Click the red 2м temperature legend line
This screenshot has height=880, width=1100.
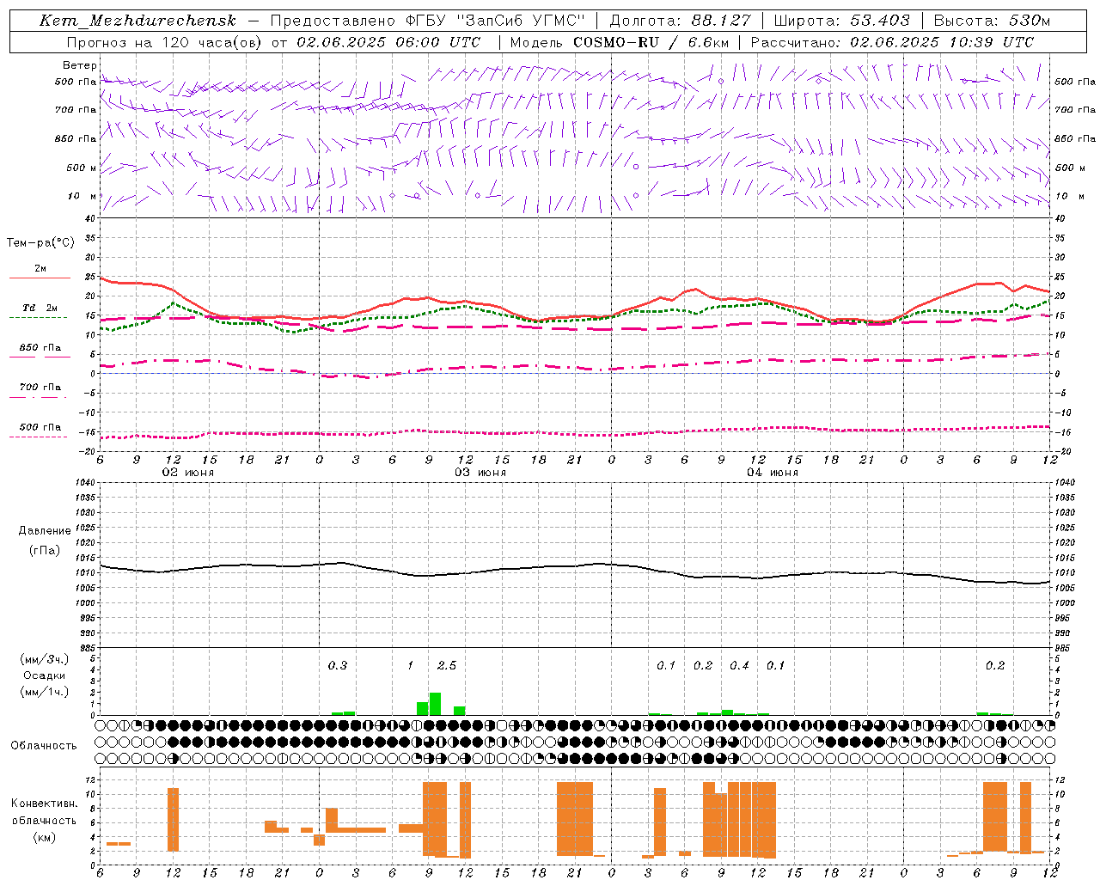(40, 278)
